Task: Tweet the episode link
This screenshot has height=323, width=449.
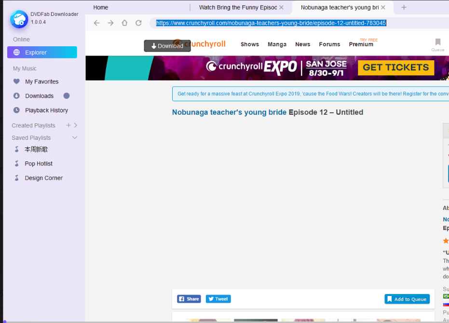Action: coord(218,299)
